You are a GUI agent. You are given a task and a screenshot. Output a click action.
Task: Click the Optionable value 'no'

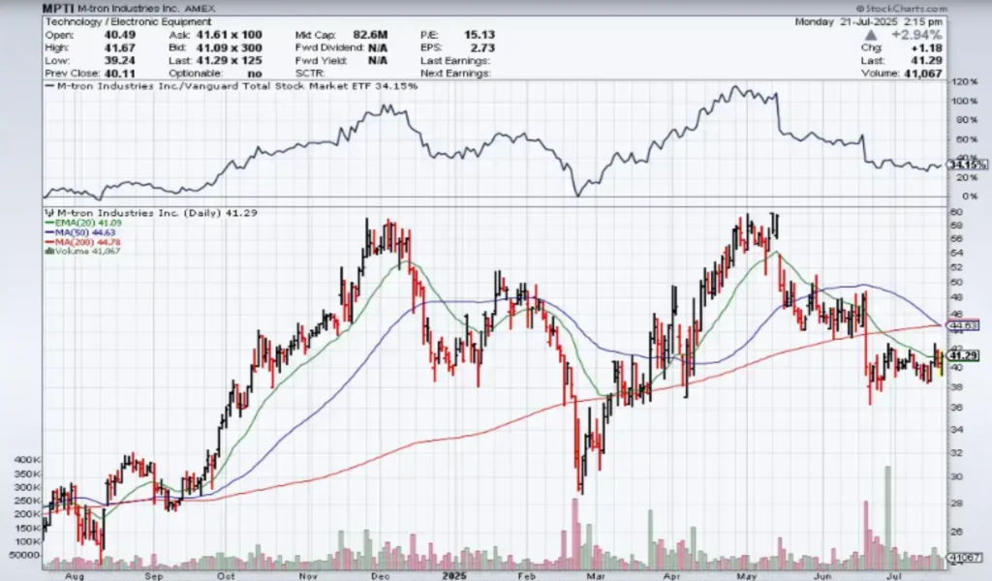[x=255, y=74]
